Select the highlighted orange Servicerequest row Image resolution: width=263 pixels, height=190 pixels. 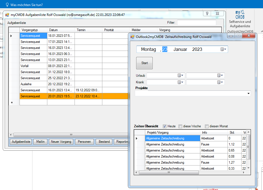[x=33, y=96]
